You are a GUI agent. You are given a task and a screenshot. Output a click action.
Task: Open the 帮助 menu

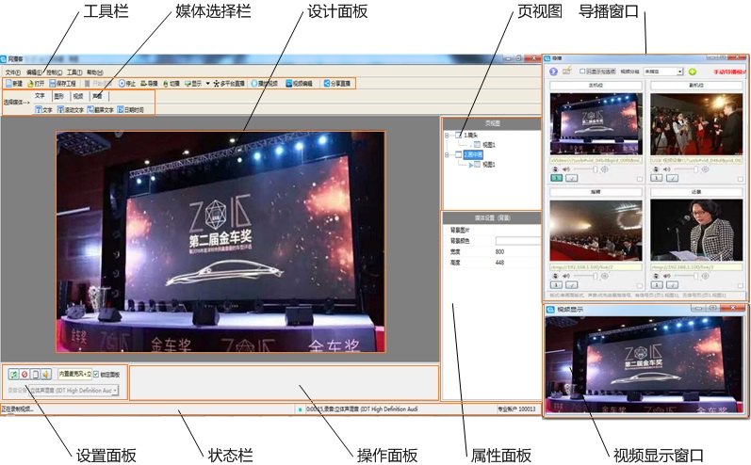(x=95, y=72)
